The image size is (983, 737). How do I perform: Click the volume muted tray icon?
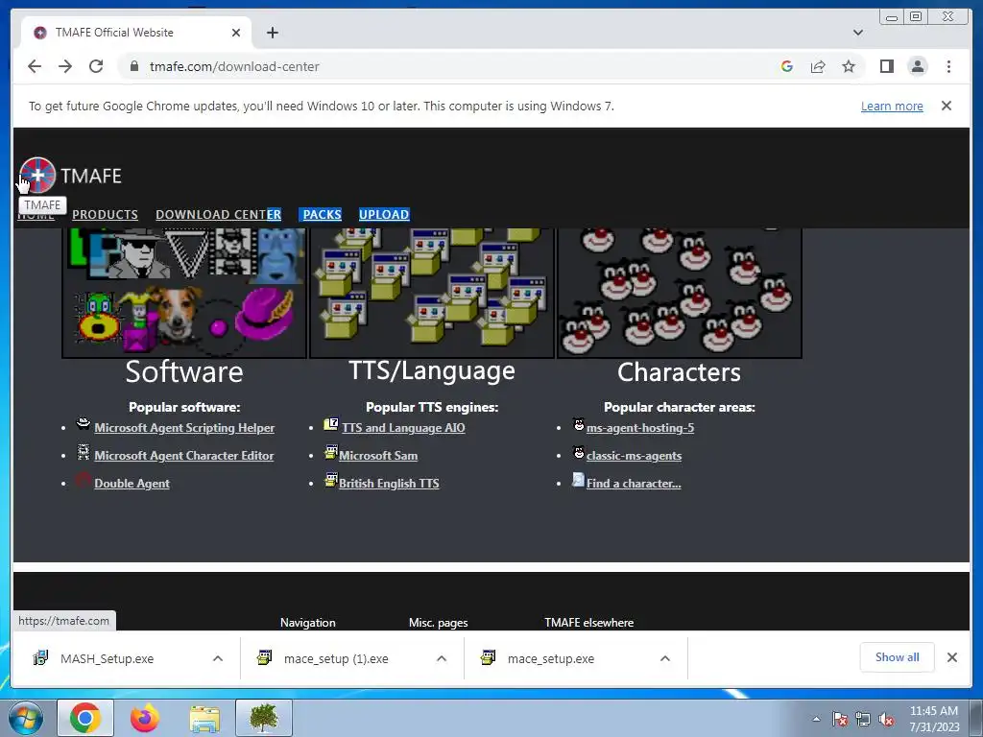886,719
